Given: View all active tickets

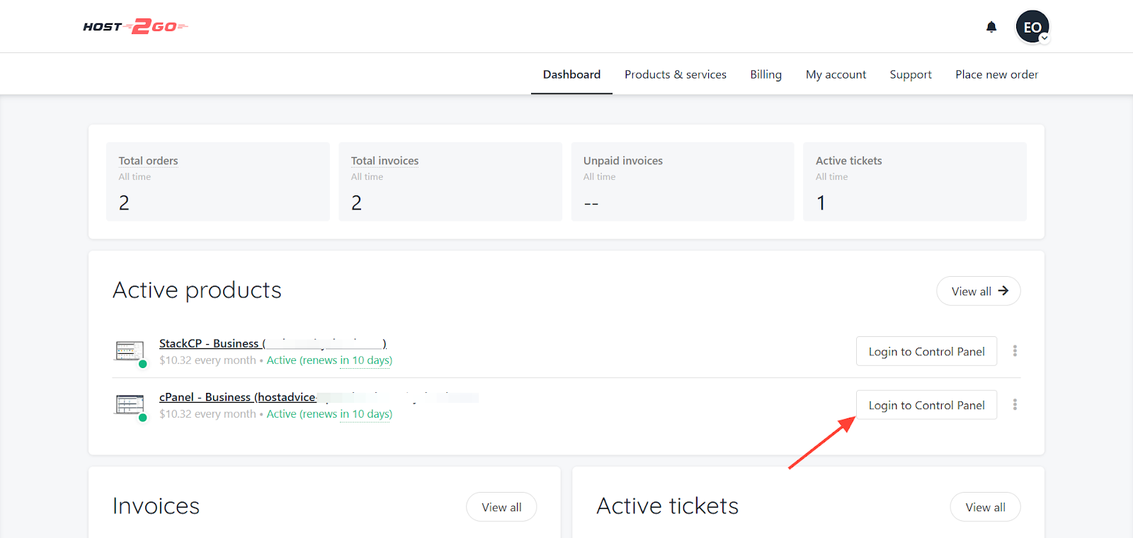Looking at the screenshot, I should coord(985,507).
